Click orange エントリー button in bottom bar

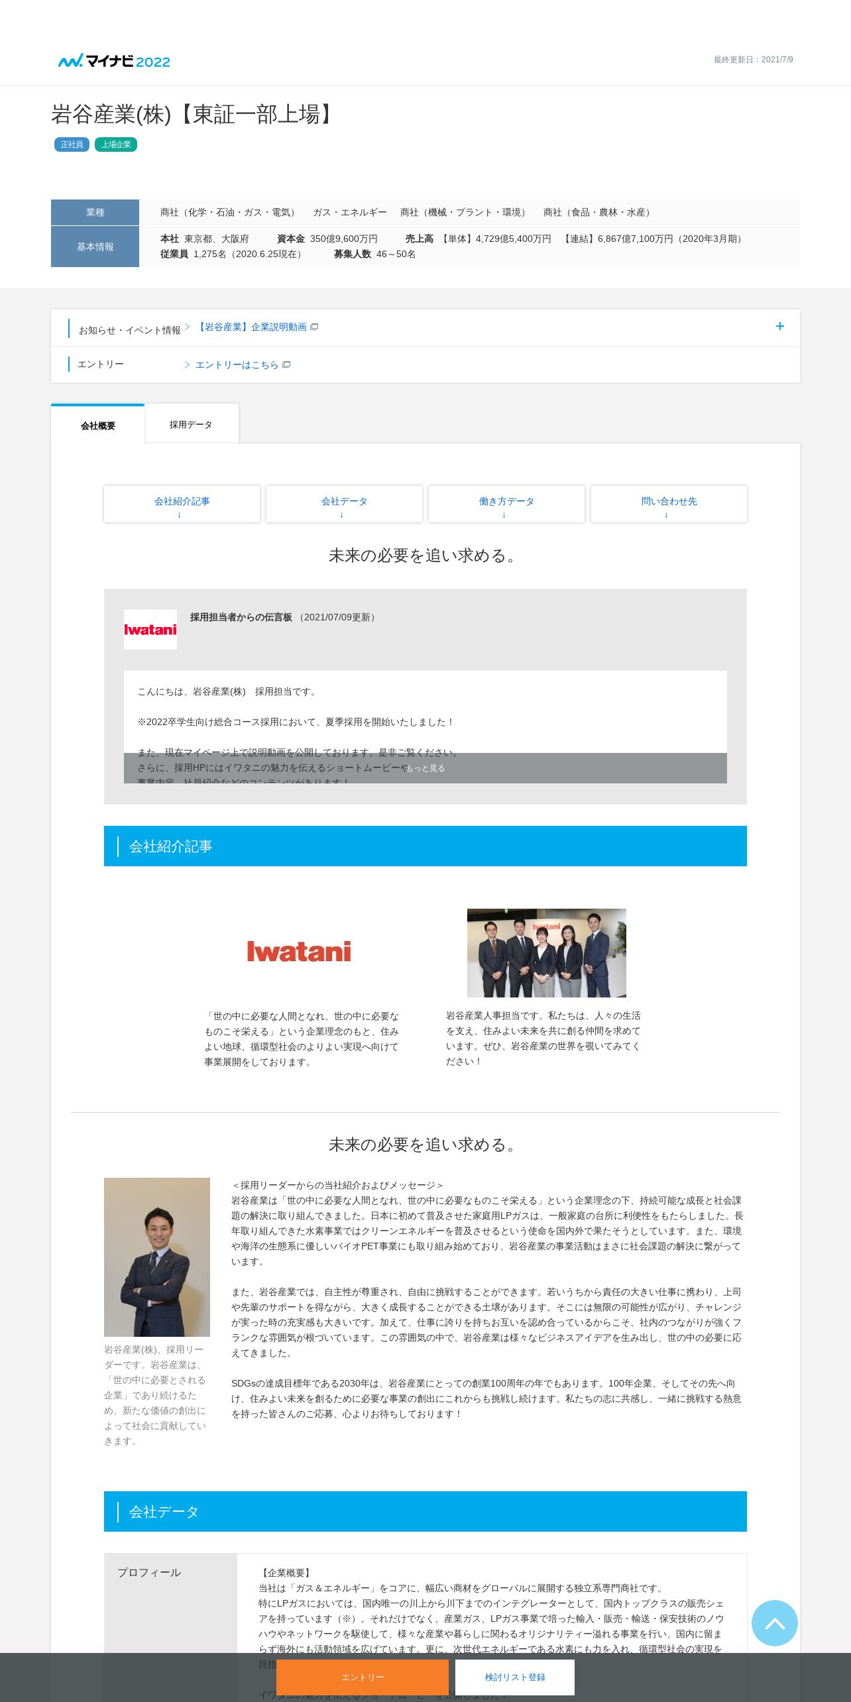pos(363,1677)
